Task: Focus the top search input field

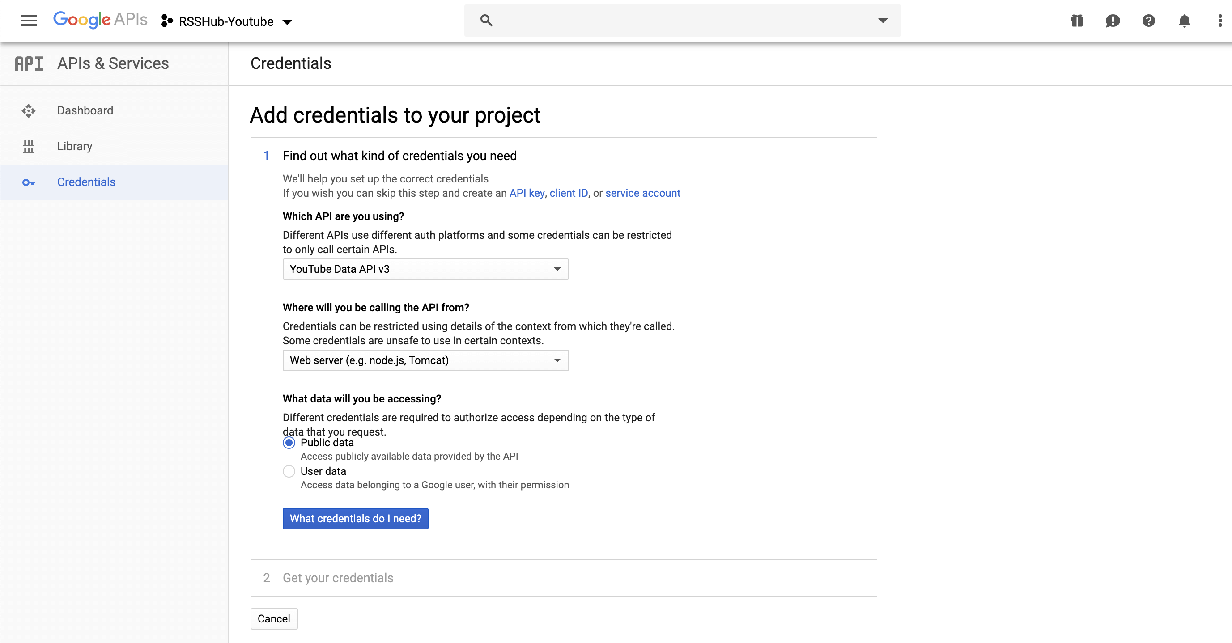Action: click(x=682, y=21)
